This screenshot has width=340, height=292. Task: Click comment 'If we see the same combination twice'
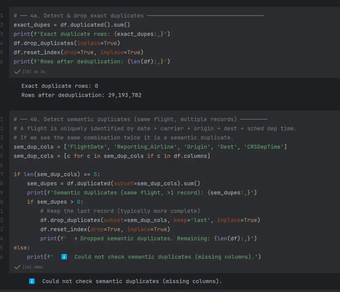click(x=123, y=138)
